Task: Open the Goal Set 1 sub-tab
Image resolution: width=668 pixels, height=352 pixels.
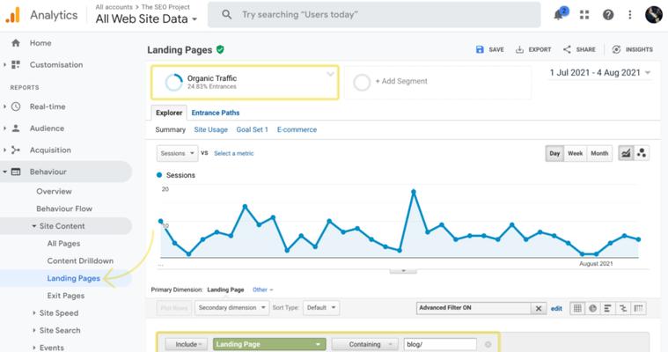Action: (x=253, y=129)
